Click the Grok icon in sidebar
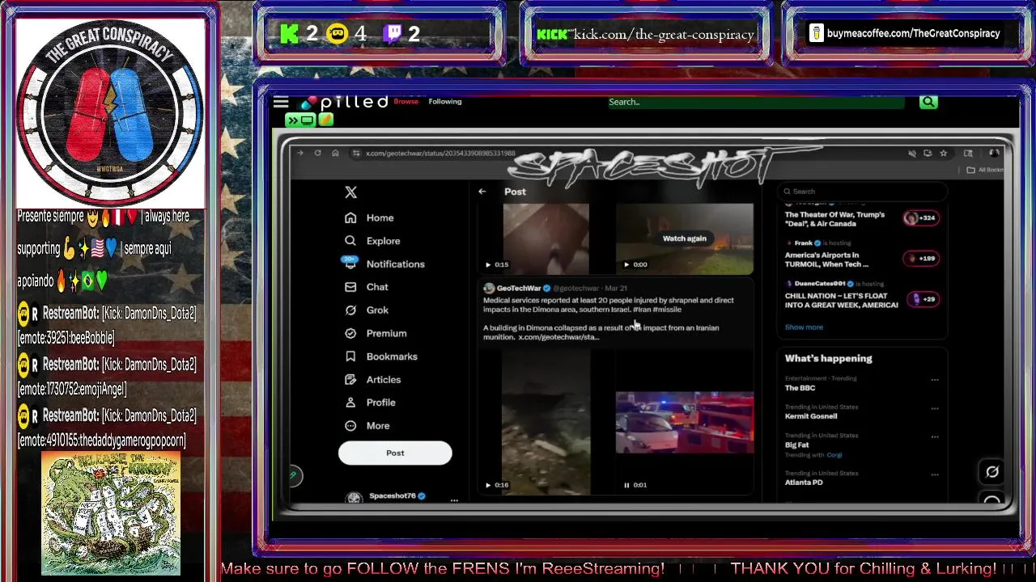The height and width of the screenshot is (582, 1036). click(x=350, y=310)
